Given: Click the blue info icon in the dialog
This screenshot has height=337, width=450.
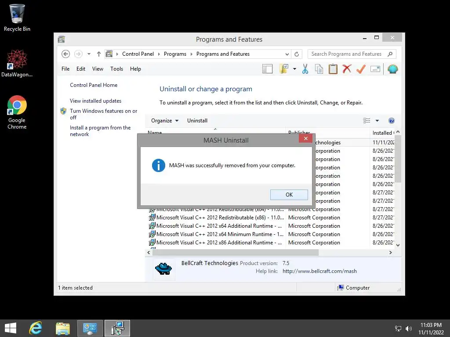Looking at the screenshot, I should [x=158, y=165].
